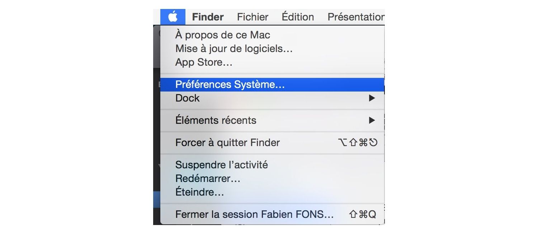Click the highlighted Préférences Système entry
Viewport: 538px width, 234px height.
(230, 84)
